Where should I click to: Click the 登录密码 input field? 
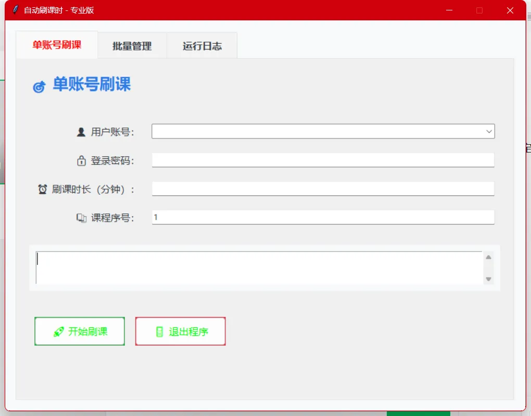(x=323, y=160)
